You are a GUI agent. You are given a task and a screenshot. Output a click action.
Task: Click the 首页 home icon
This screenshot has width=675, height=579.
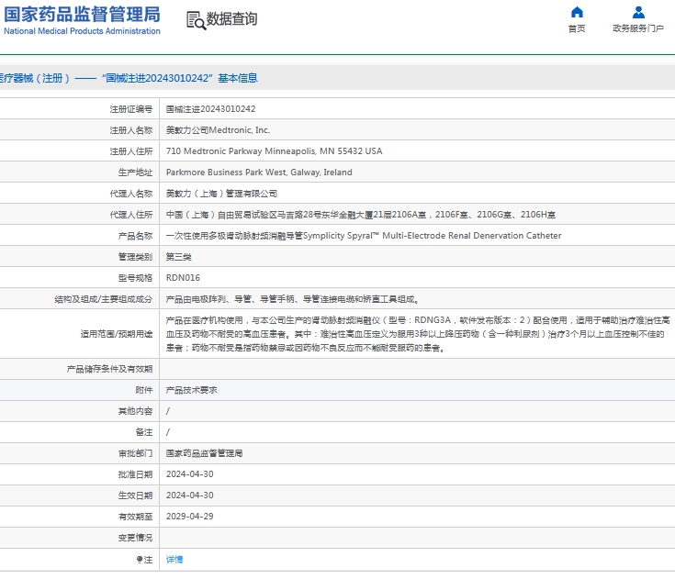[x=577, y=12]
